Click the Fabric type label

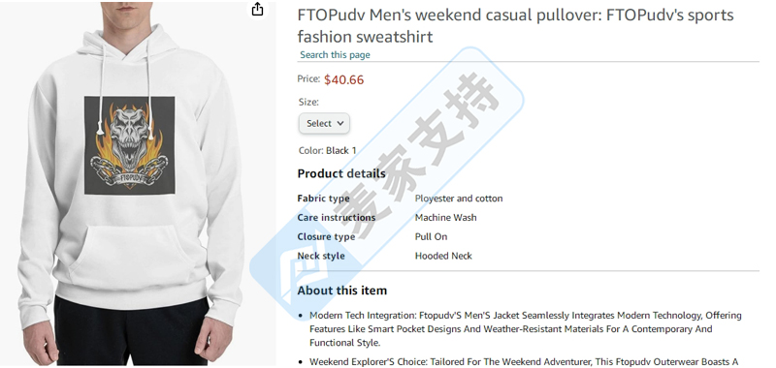click(x=324, y=199)
